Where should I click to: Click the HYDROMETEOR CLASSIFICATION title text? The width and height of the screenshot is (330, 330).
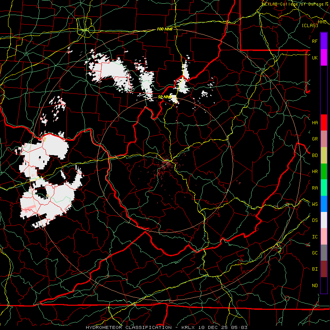(129, 327)
